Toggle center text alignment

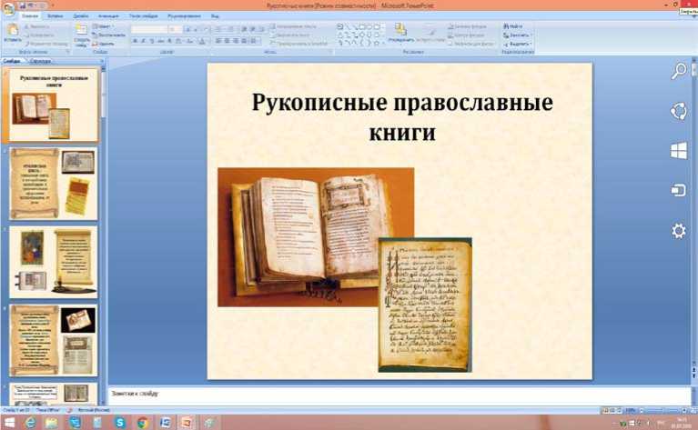[x=227, y=41]
